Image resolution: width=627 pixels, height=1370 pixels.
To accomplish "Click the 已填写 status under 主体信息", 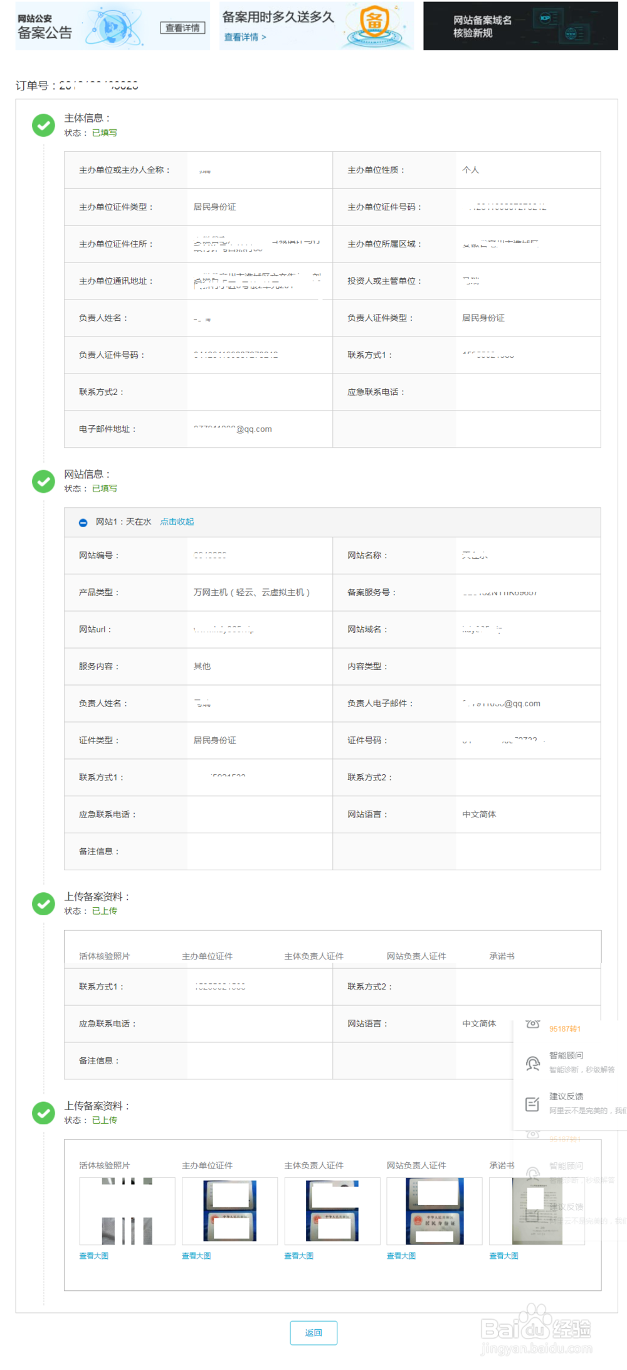I will 105,133.
